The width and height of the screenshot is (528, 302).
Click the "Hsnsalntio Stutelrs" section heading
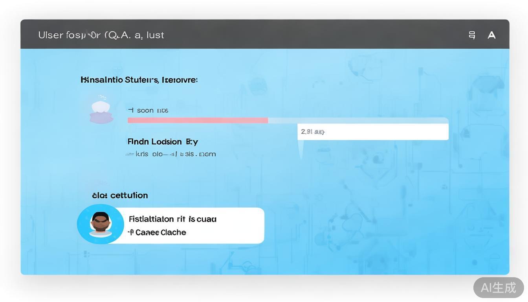(139, 80)
